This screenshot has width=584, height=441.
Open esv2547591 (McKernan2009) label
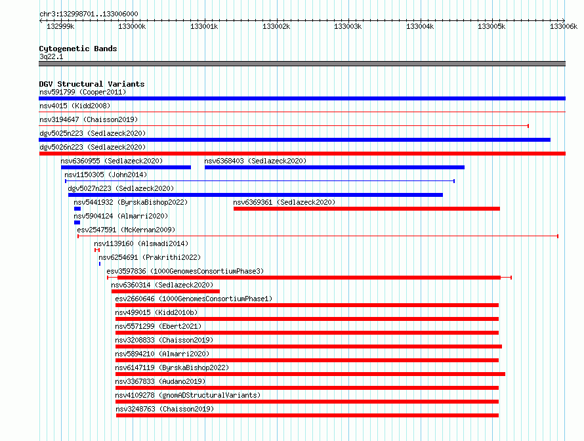tap(126, 230)
